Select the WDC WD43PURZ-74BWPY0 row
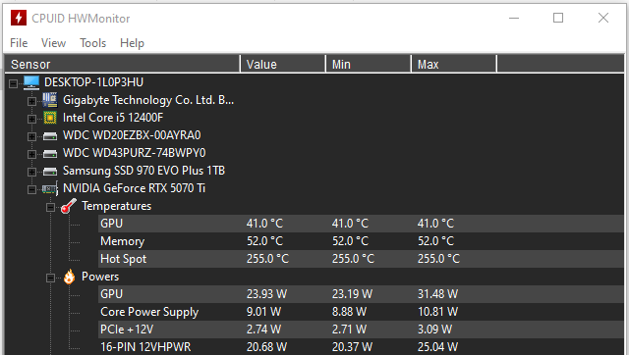Viewport: 629px width, 355px height. 134,153
